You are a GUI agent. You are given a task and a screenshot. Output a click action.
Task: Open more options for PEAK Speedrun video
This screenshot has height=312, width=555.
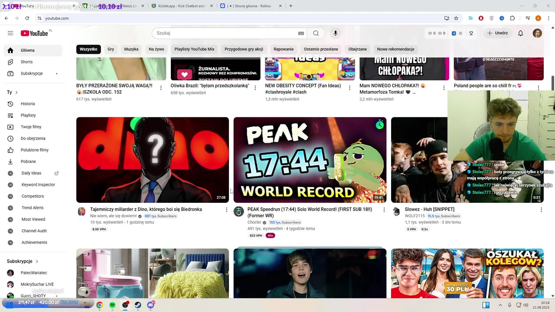click(384, 210)
